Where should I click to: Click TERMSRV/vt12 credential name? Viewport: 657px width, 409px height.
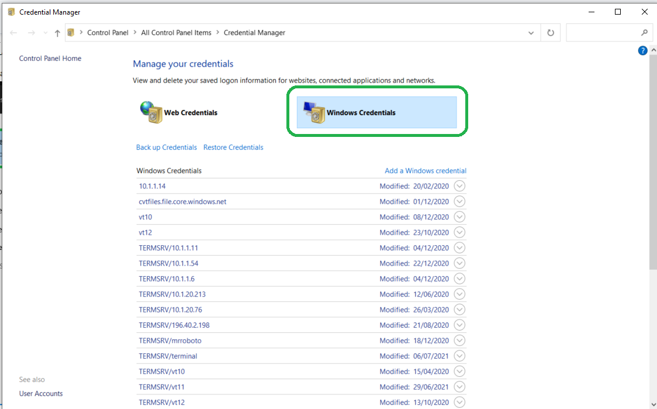[162, 403]
